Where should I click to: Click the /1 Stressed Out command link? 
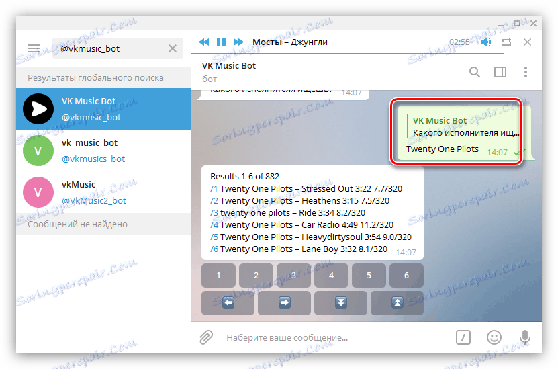point(214,188)
